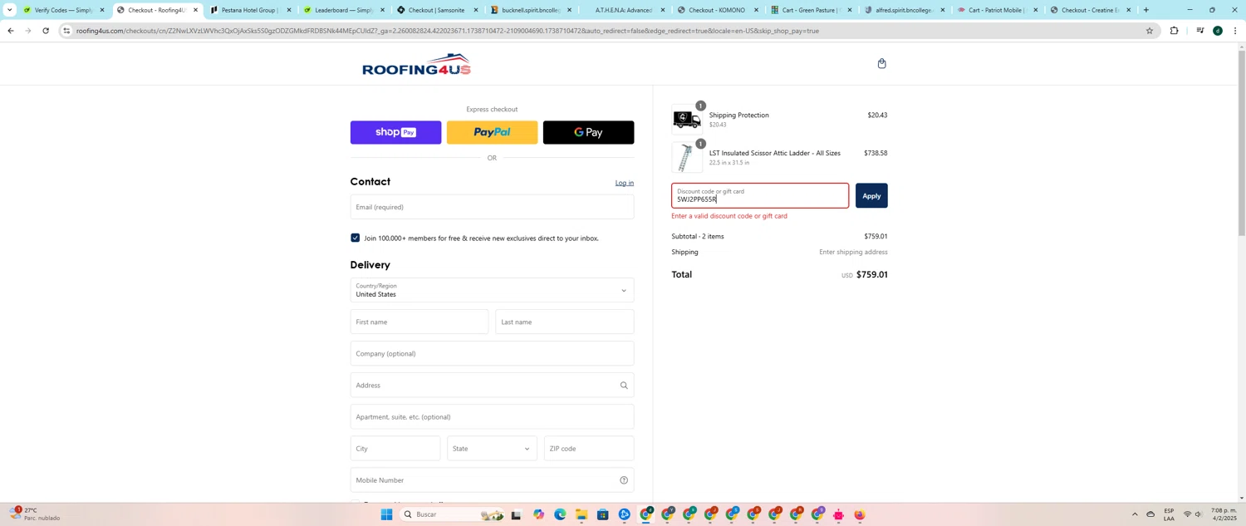1246x526 pixels.
Task: Switch to the Checkout - Creatine tab
Action: pos(1089,10)
